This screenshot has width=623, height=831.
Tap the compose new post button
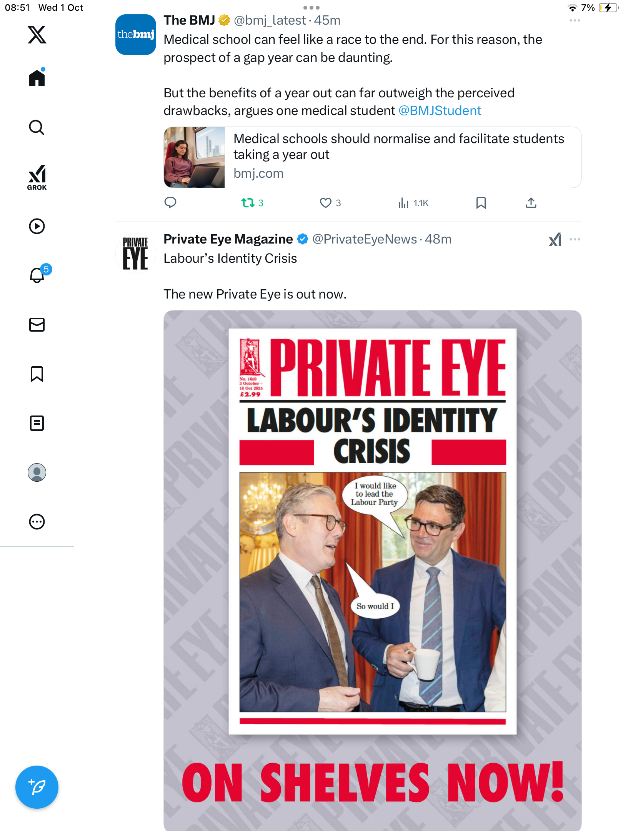click(37, 787)
